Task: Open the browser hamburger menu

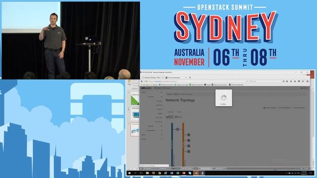Action: [308, 81]
